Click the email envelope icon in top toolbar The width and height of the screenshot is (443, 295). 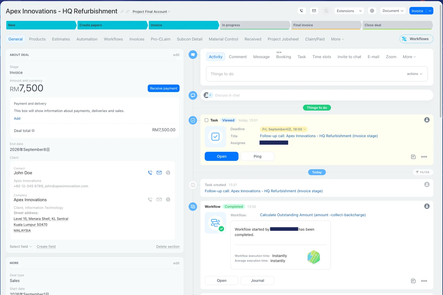[x=314, y=11]
